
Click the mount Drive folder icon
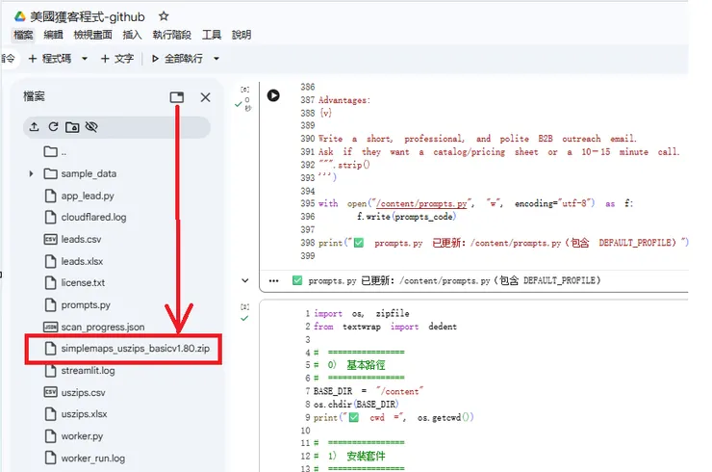pos(72,127)
